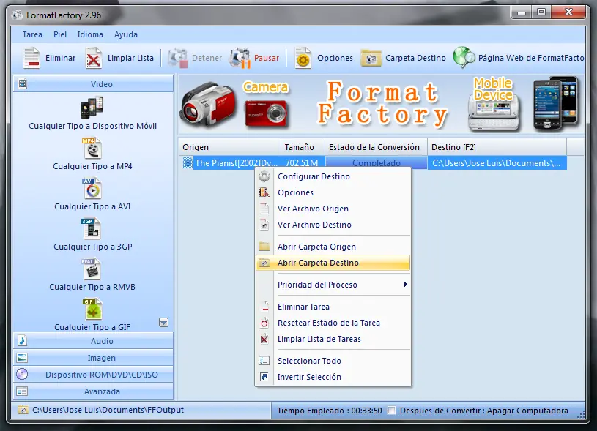
Task: Click the red X icon beside Limpiar Lista de Tareas
Action: (264, 339)
